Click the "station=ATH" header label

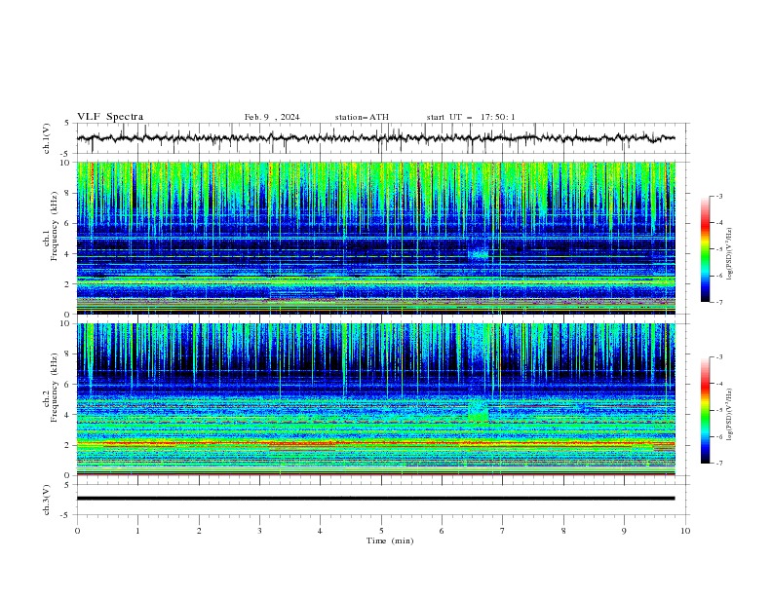coord(362,117)
